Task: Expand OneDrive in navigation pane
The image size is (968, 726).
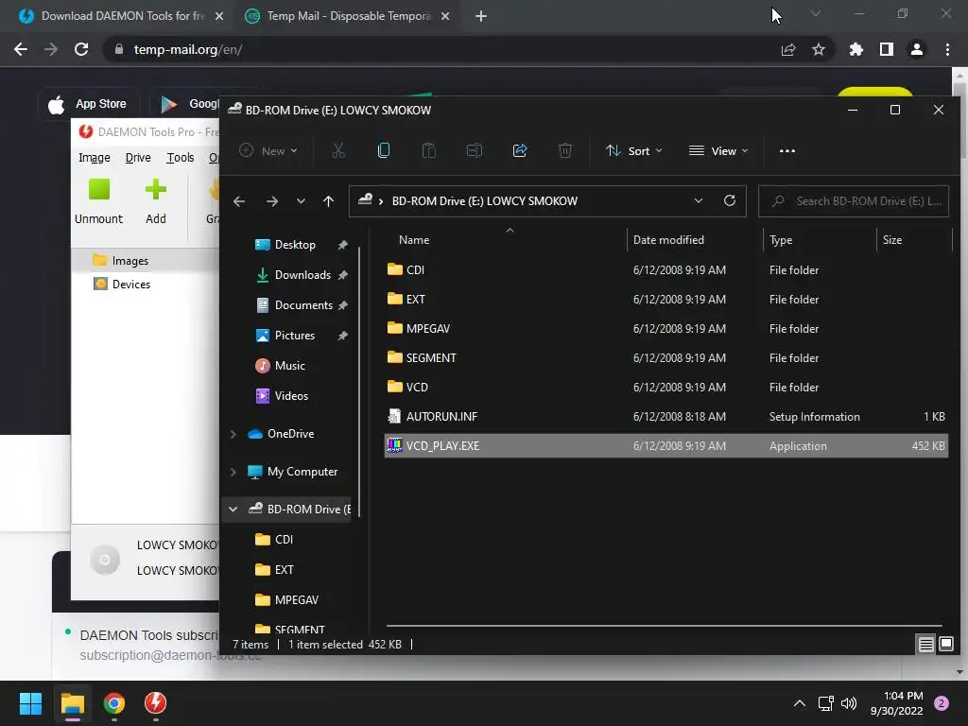Action: coord(233,434)
